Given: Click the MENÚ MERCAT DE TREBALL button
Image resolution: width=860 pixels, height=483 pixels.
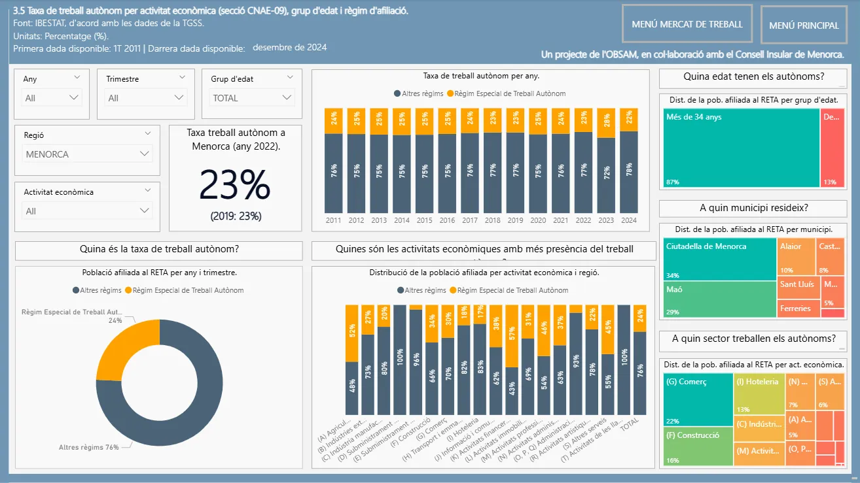Looking at the screenshot, I should click(x=687, y=24).
